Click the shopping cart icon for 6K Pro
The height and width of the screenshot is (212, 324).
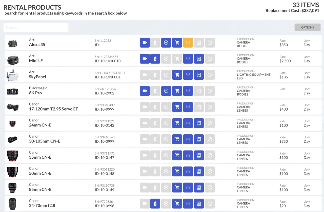[177, 91]
